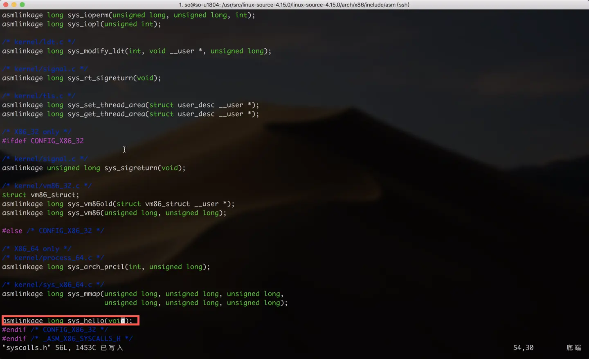Click the sys_ioperm declaration line
The width and height of the screenshot is (589, 359).
pos(128,15)
